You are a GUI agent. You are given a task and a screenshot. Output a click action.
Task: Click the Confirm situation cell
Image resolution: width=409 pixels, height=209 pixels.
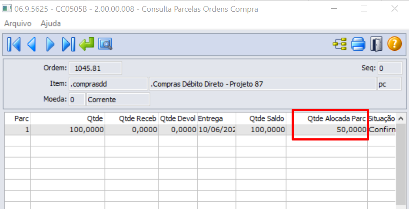[382, 130]
